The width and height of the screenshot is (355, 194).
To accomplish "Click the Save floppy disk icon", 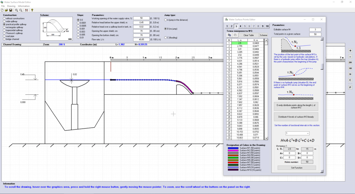I will [10, 10].
